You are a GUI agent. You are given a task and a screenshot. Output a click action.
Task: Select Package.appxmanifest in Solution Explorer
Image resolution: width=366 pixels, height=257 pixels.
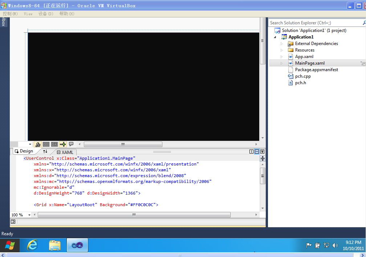click(x=316, y=70)
